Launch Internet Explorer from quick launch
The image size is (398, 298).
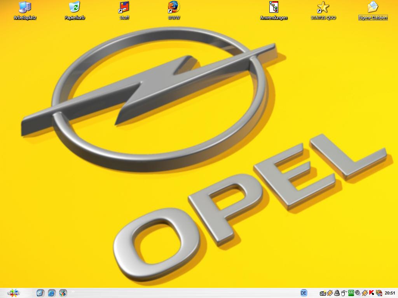[51, 293]
